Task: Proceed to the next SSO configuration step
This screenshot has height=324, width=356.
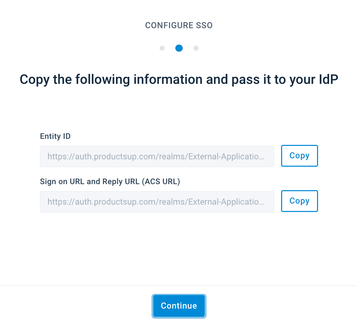Action: pyautogui.click(x=179, y=306)
